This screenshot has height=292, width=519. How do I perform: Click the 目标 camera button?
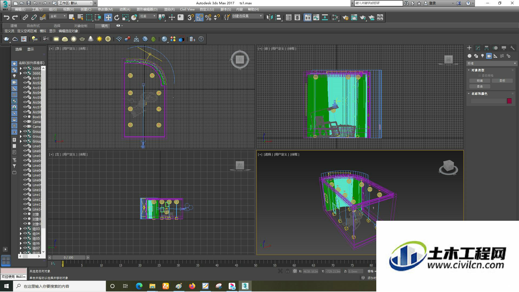coord(502,81)
